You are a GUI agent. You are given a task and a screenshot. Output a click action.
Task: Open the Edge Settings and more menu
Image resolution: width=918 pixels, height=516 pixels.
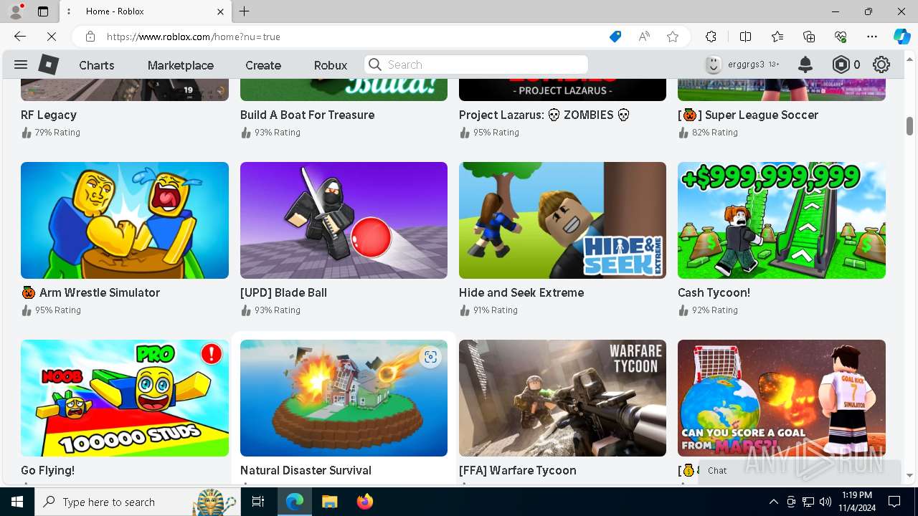pos(872,37)
